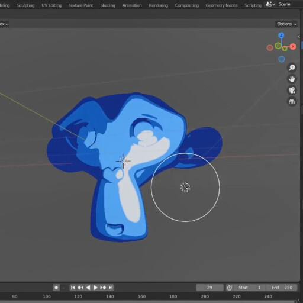This screenshot has height=303, width=303.
Task: Click frame 240 on the timeline ruler
Action: [268, 296]
